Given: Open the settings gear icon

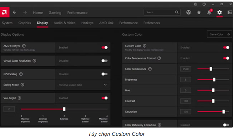Looking at the screenshot, I should point(219,12).
